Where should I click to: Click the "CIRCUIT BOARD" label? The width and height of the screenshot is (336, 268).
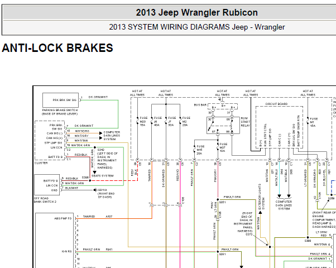[276, 104]
